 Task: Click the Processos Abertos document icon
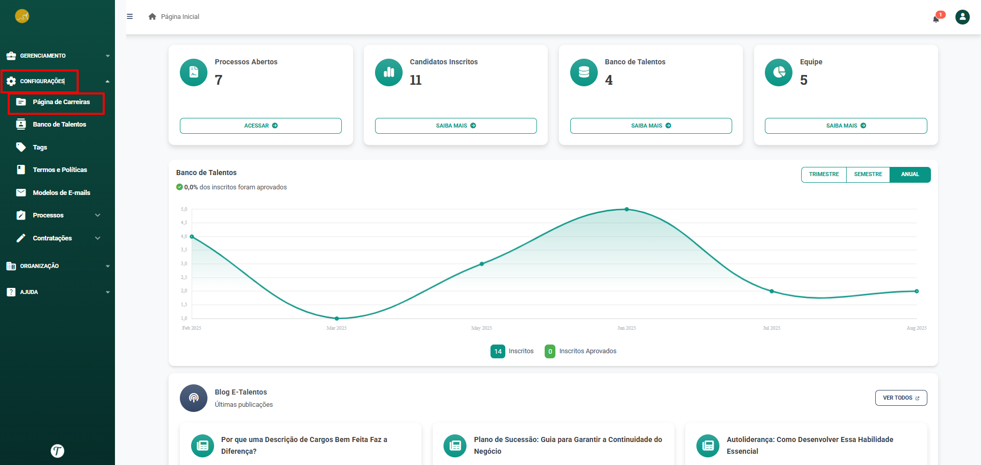click(194, 72)
